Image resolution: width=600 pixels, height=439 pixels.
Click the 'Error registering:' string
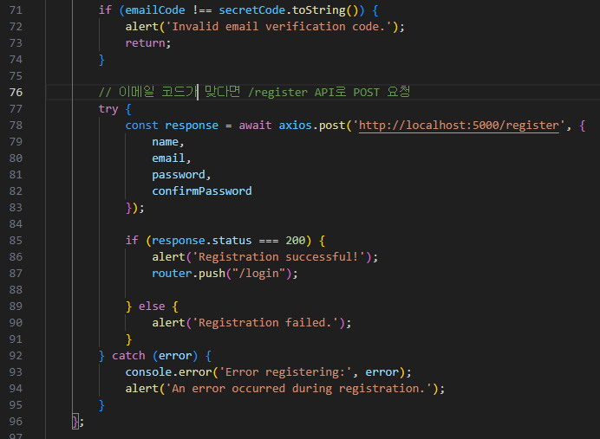point(285,372)
